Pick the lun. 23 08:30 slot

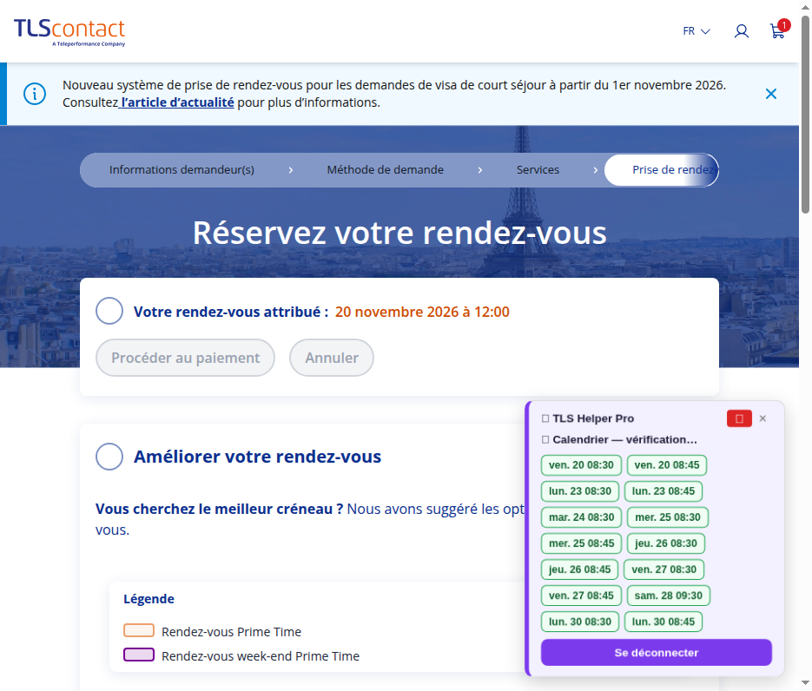pyautogui.click(x=580, y=491)
